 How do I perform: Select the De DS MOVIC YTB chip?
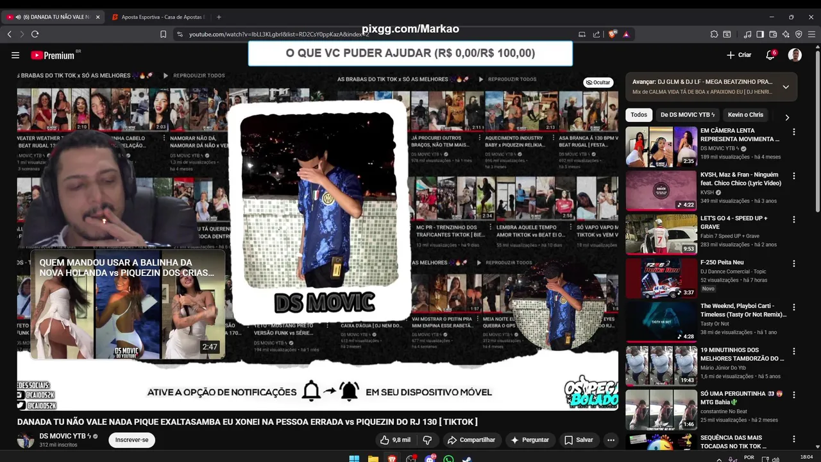pos(687,115)
